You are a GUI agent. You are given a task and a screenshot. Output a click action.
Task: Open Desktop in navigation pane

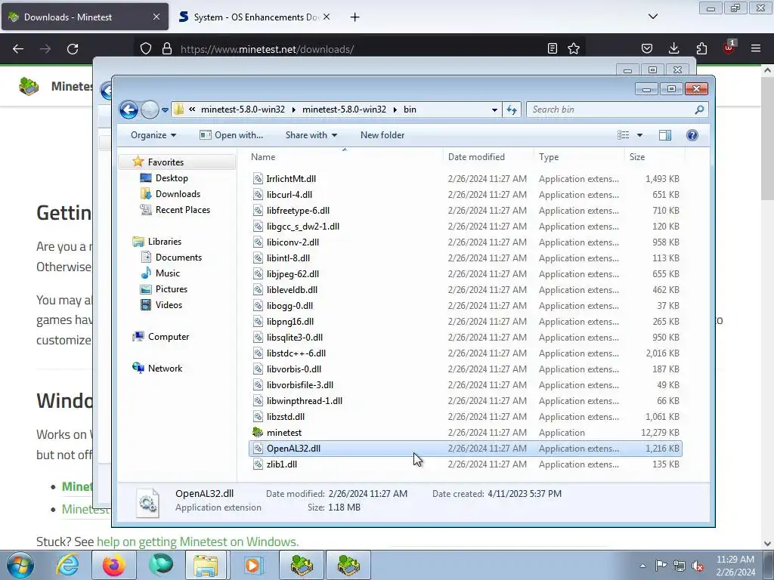click(x=172, y=178)
